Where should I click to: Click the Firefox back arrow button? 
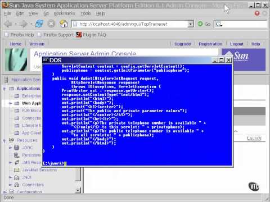click(8, 24)
